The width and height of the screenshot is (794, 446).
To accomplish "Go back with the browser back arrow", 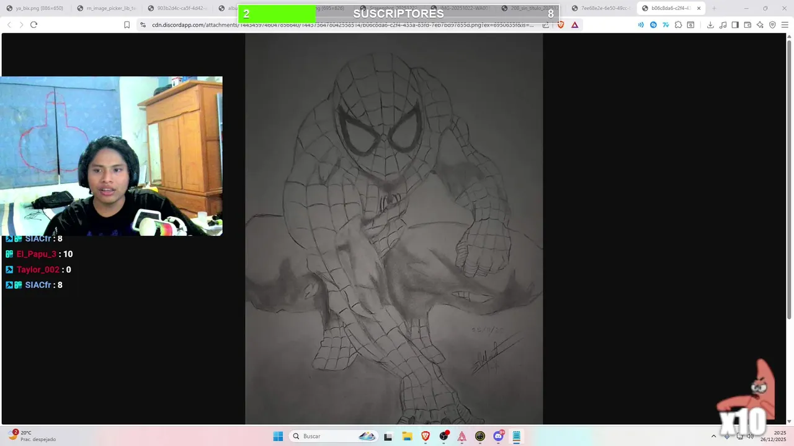I will click(9, 25).
